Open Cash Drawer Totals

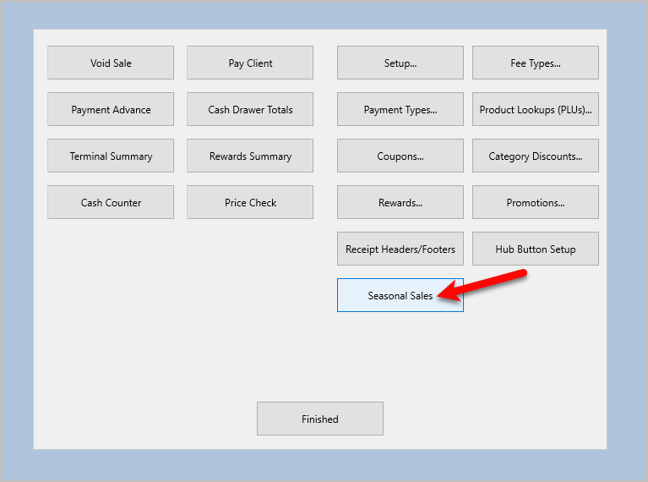click(x=250, y=109)
